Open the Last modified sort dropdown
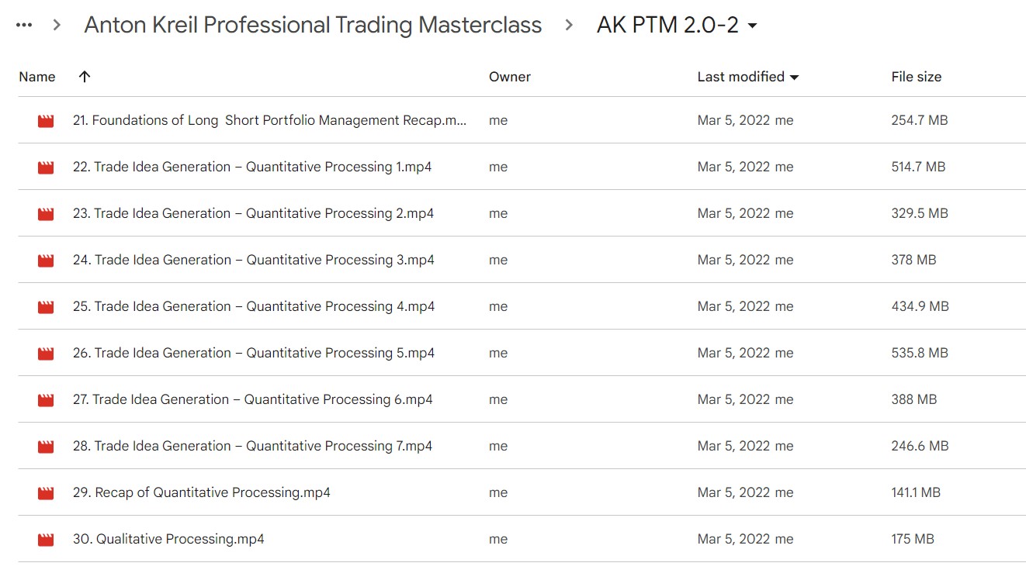 pyautogui.click(x=795, y=77)
